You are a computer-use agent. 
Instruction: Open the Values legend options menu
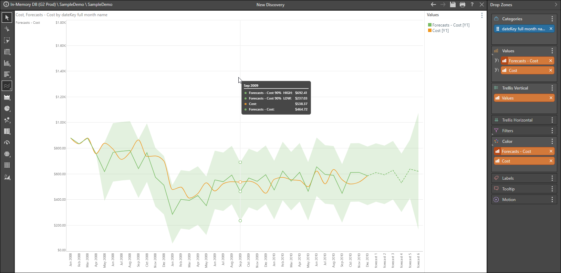click(x=481, y=15)
